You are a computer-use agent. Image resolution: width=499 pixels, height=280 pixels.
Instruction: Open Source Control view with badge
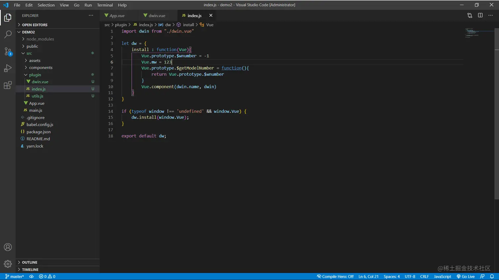[x=8, y=51]
